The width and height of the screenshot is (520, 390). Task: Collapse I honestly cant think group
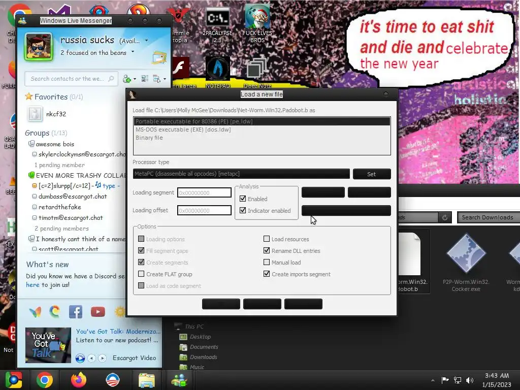tap(31, 239)
